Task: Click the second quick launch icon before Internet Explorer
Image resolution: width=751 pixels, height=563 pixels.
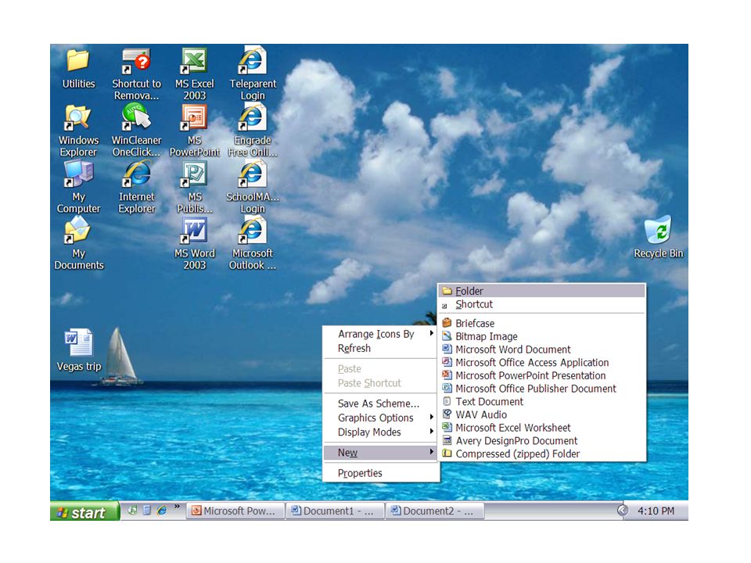Action: click(147, 511)
